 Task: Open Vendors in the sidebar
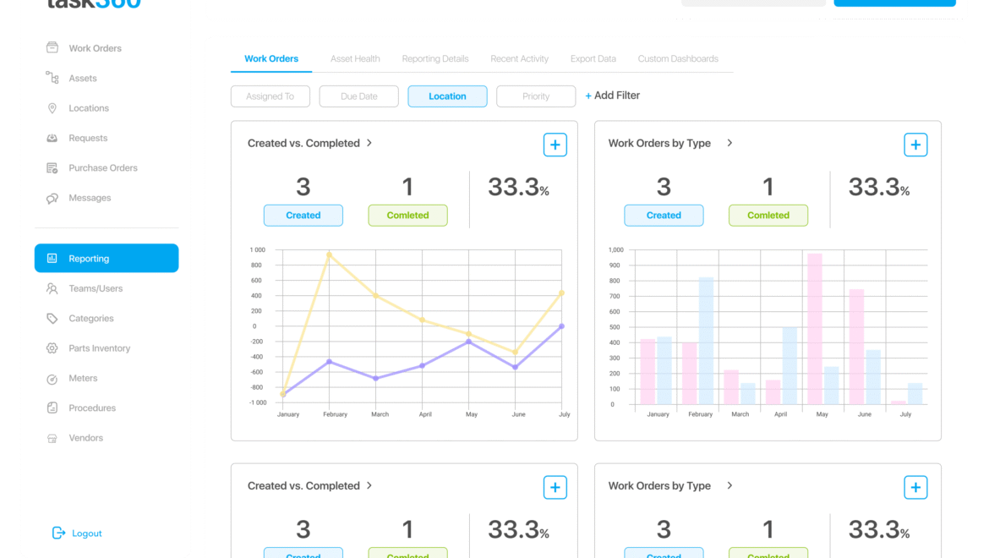pyautogui.click(x=85, y=438)
